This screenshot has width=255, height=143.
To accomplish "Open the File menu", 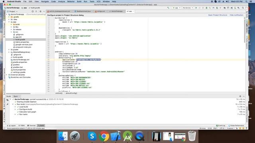I will (25, 2).
